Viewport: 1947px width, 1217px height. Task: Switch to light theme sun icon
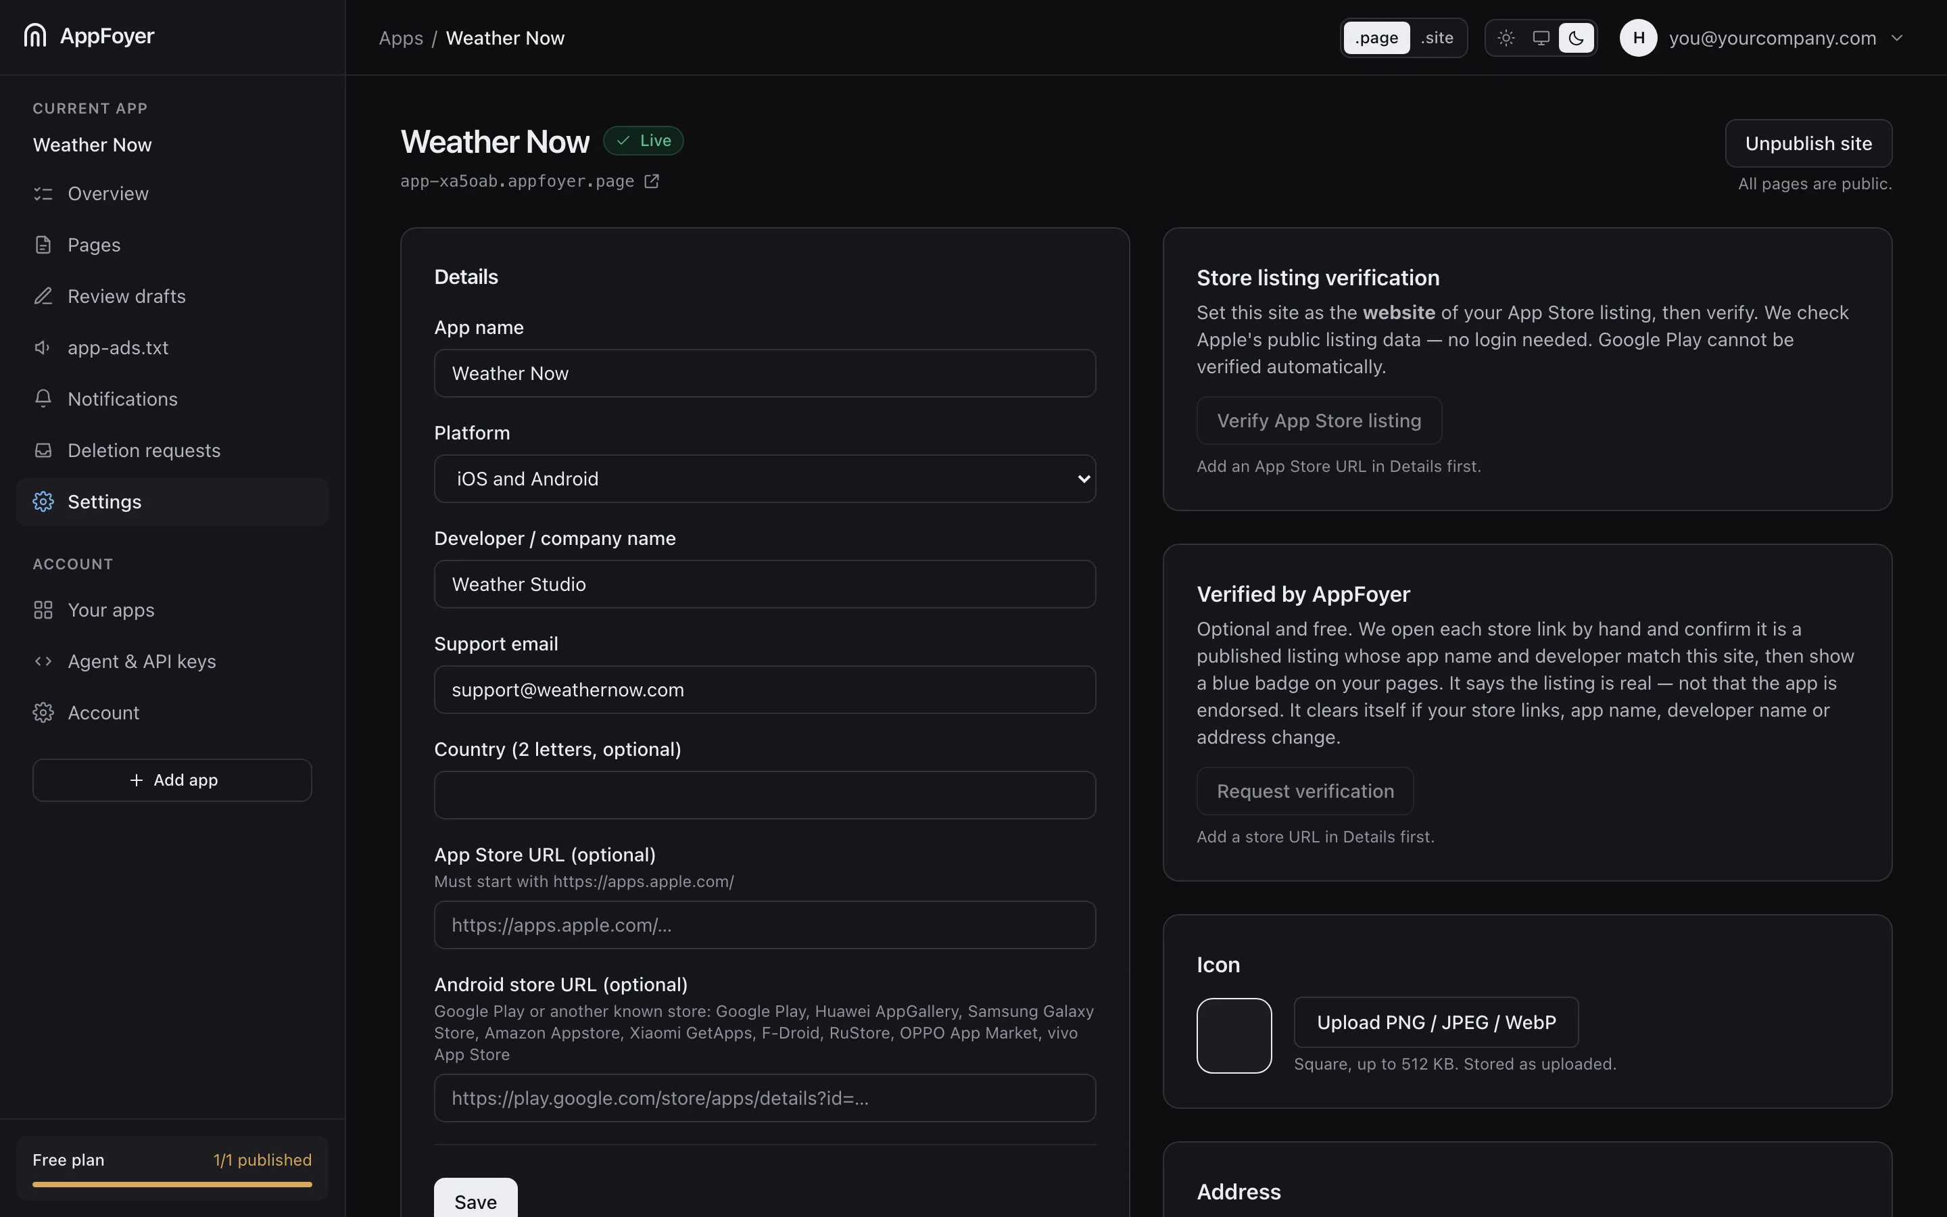(x=1506, y=38)
